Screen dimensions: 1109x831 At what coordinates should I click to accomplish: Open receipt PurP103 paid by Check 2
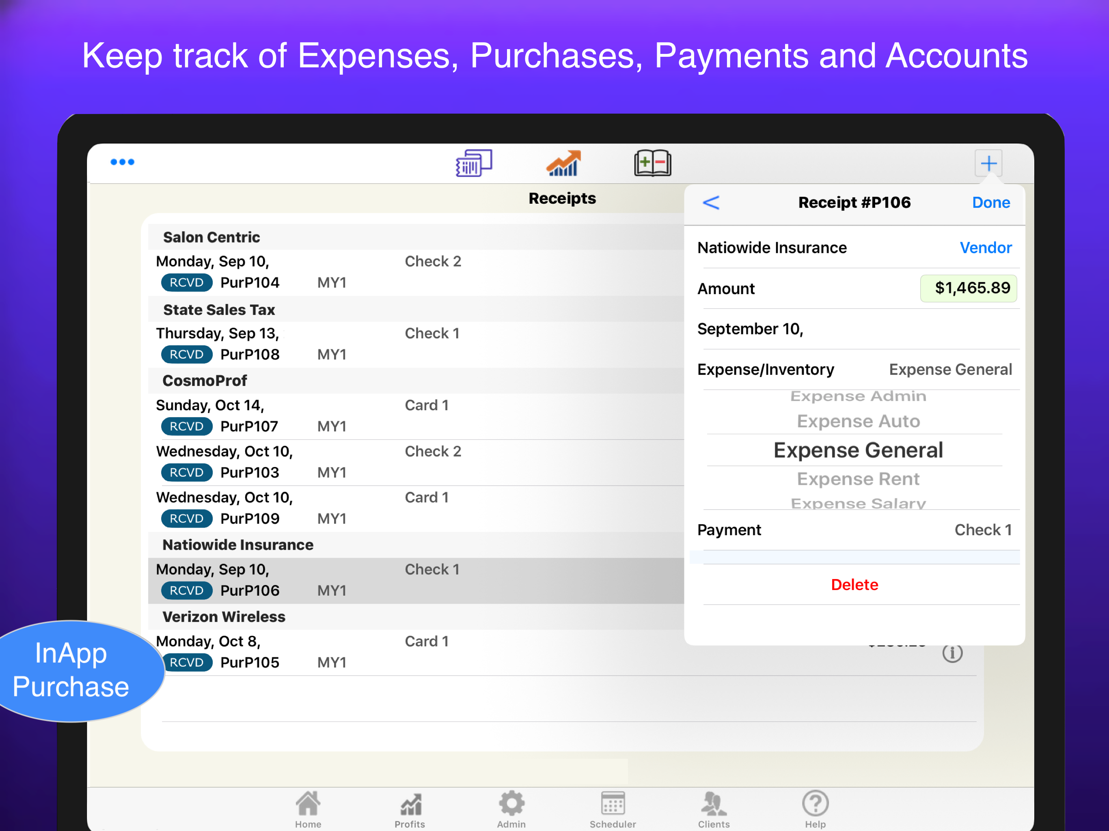tap(416, 462)
